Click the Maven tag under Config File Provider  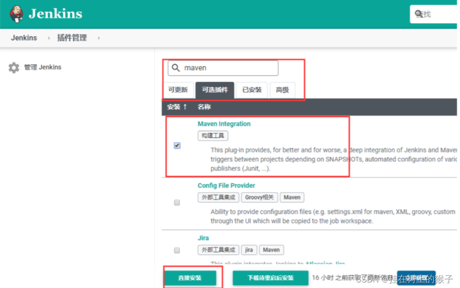coord(292,198)
